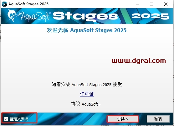
Task: Toggle the 自定义安装 checkbox
Action: click(x=6, y=119)
